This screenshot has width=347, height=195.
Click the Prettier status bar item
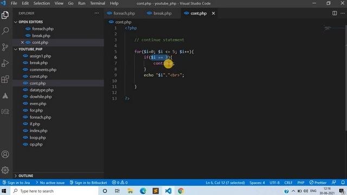pos(318,183)
